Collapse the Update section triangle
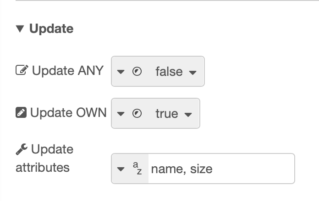Viewport: 319px width, 201px height. 20,29
